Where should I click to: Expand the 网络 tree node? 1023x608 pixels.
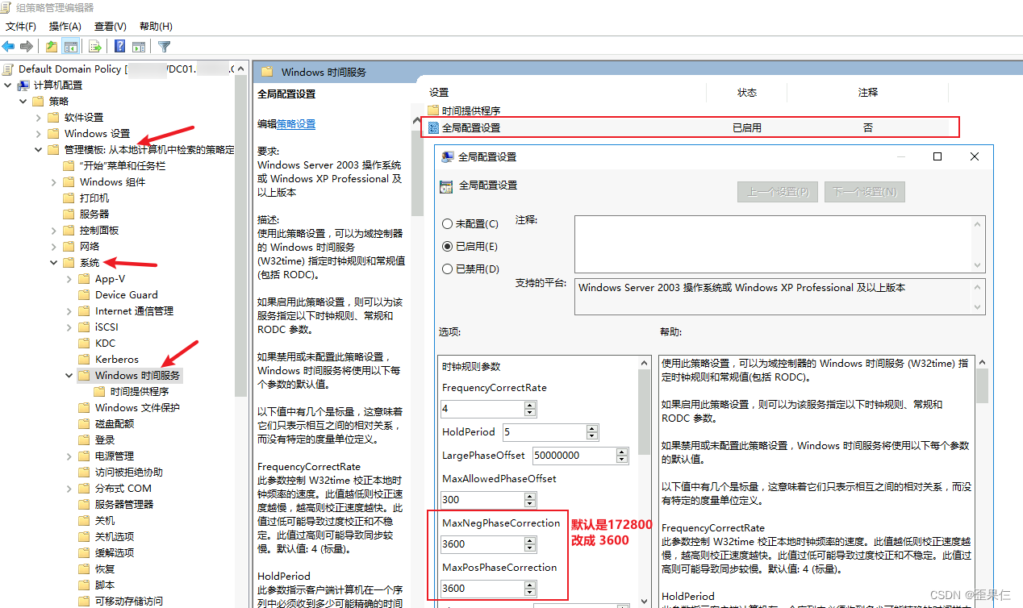[x=54, y=247]
